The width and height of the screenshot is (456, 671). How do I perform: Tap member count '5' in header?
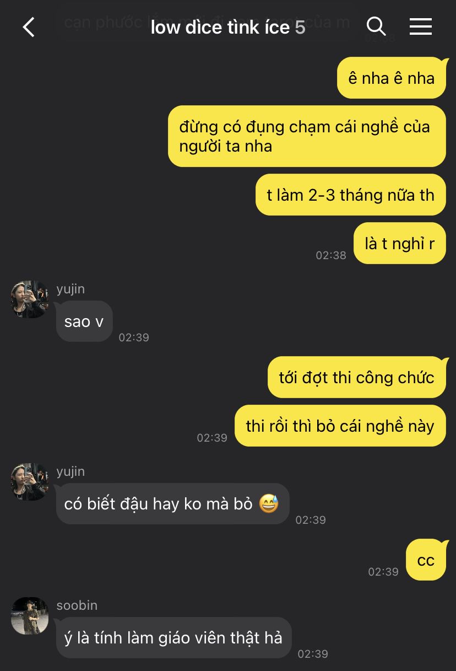[x=300, y=26]
